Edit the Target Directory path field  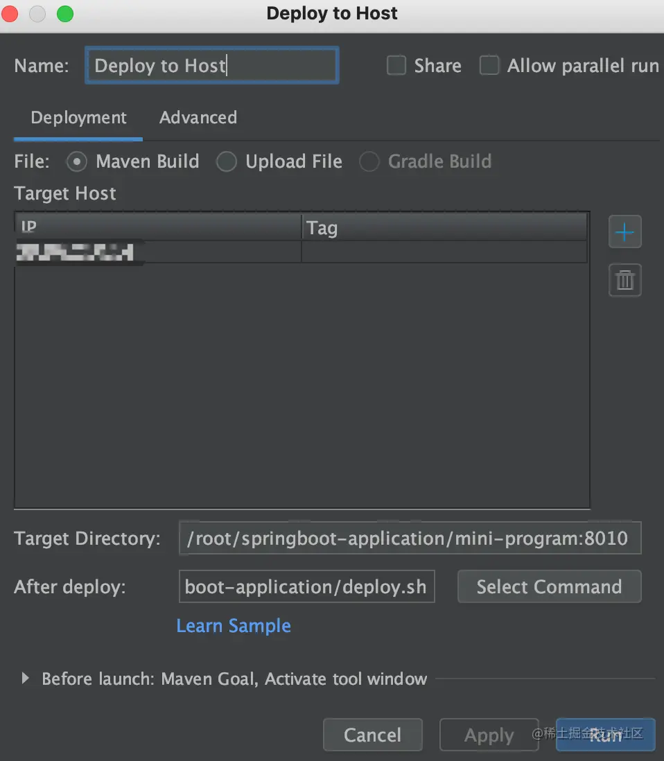[410, 538]
